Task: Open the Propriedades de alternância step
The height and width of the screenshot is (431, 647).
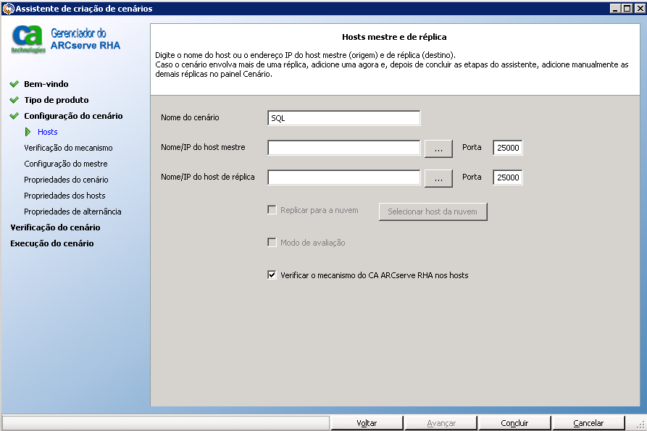Action: pos(72,212)
